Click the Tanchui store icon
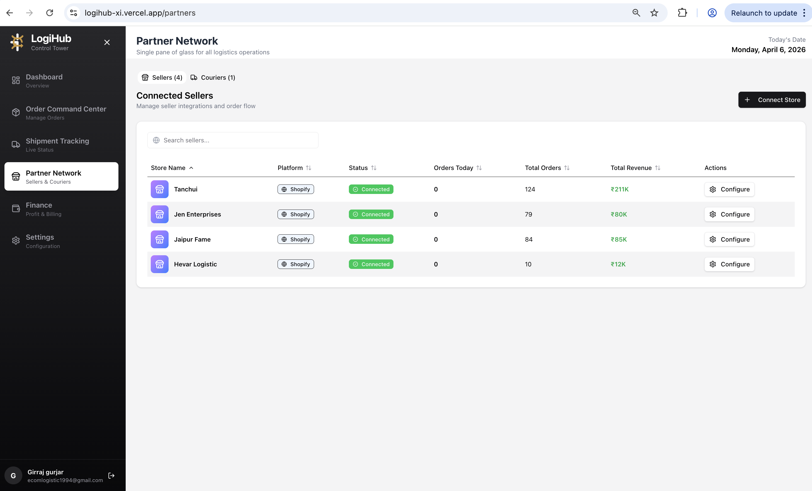The width and height of the screenshot is (812, 491). 159,189
